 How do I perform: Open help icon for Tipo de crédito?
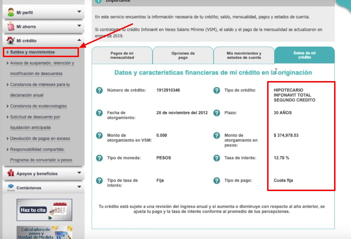tap(216, 90)
